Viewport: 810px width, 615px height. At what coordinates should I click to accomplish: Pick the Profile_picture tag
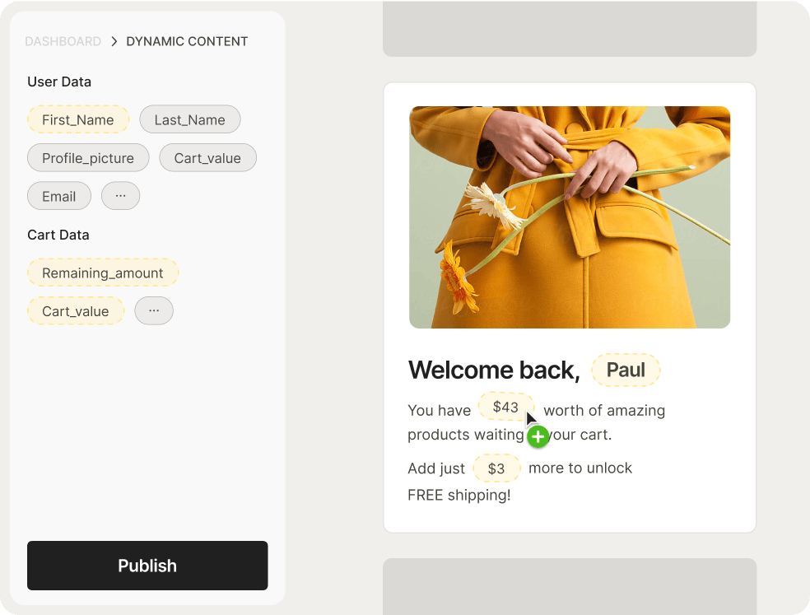[x=88, y=158]
